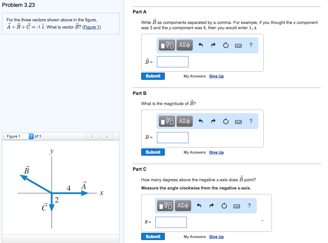Open the Greek symbols button in Part A
Screen dimensions: 328x243
[x=185, y=45]
